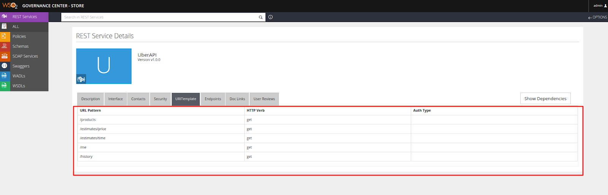The height and width of the screenshot is (195, 608).
Task: Click the Version v1.0.0 label
Action: coord(149,60)
